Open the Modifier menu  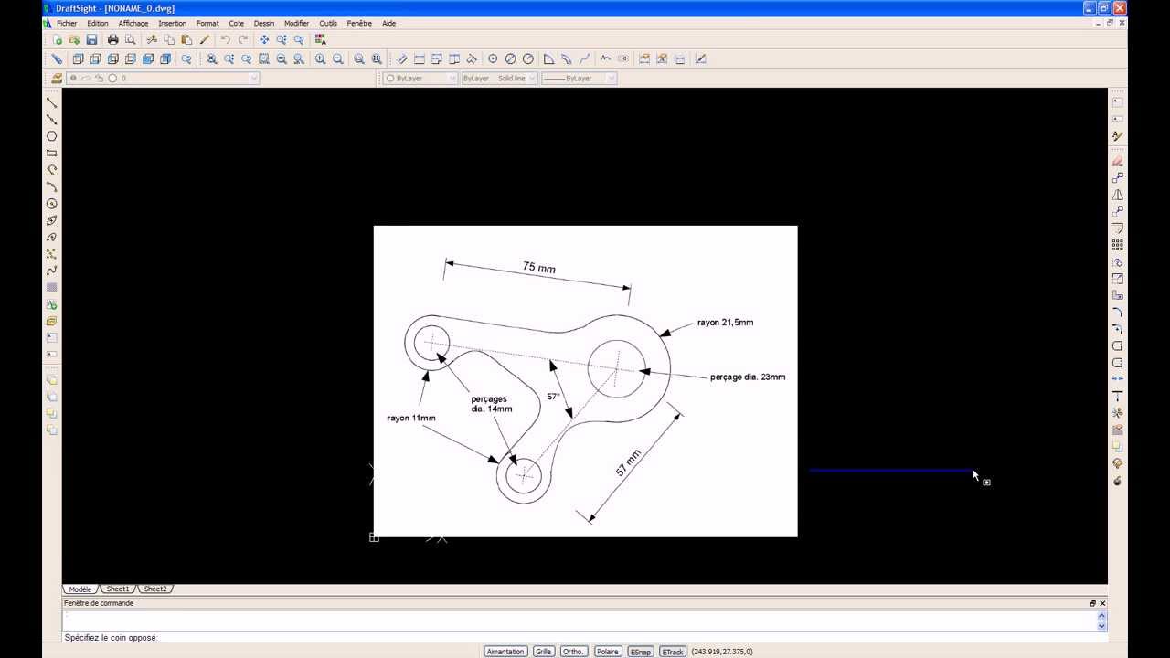pos(296,23)
